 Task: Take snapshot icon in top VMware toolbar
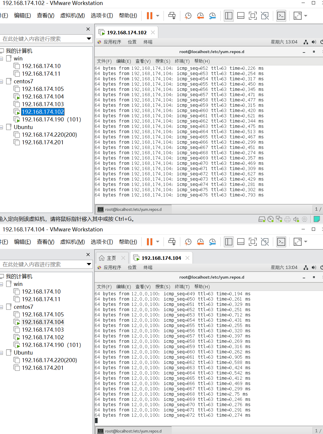tap(188, 16)
